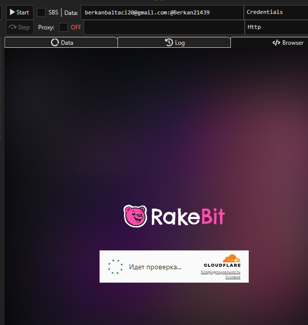Click the red OFF proxy label
The image size is (308, 325).
coord(76,27)
